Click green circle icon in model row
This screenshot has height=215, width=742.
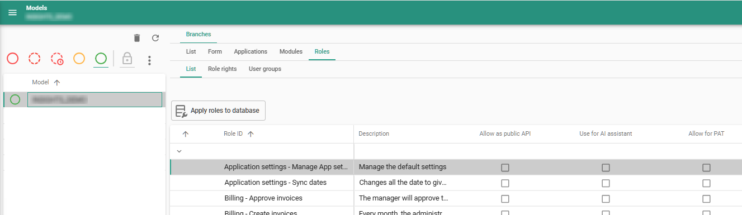[15, 99]
